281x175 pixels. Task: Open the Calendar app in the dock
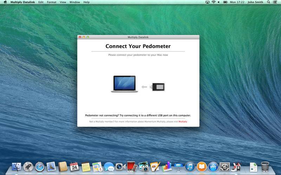74,167
